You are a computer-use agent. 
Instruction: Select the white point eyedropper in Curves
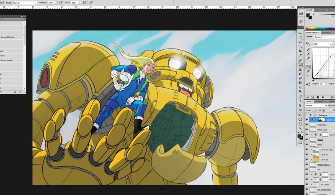click(308, 58)
